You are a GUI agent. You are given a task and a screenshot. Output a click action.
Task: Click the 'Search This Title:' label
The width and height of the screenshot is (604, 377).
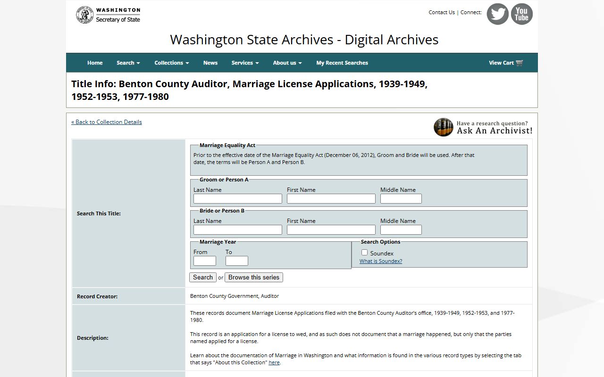click(x=99, y=213)
